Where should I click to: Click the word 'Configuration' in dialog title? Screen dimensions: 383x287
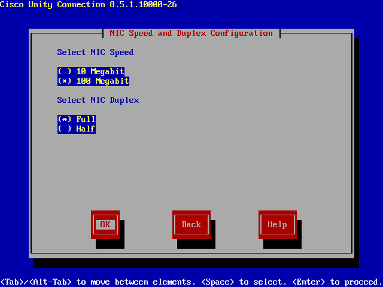(241, 33)
